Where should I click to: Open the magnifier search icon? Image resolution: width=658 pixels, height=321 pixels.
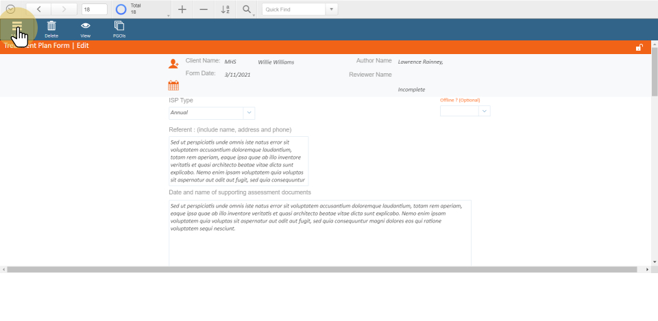(x=246, y=10)
